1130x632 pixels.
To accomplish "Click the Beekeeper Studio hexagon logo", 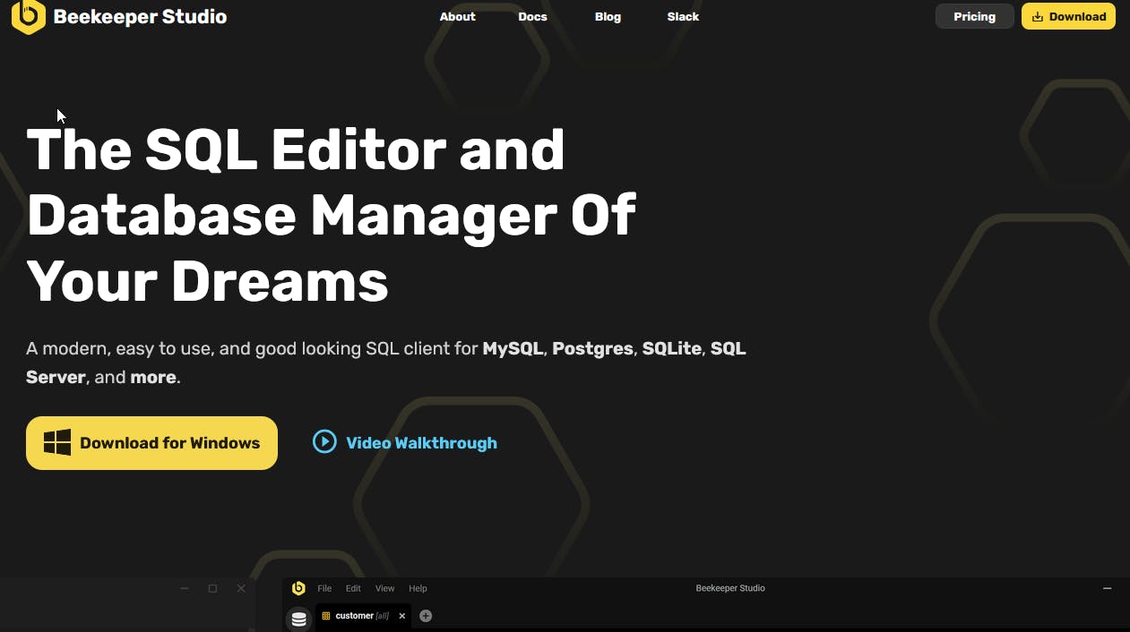I will (x=29, y=16).
